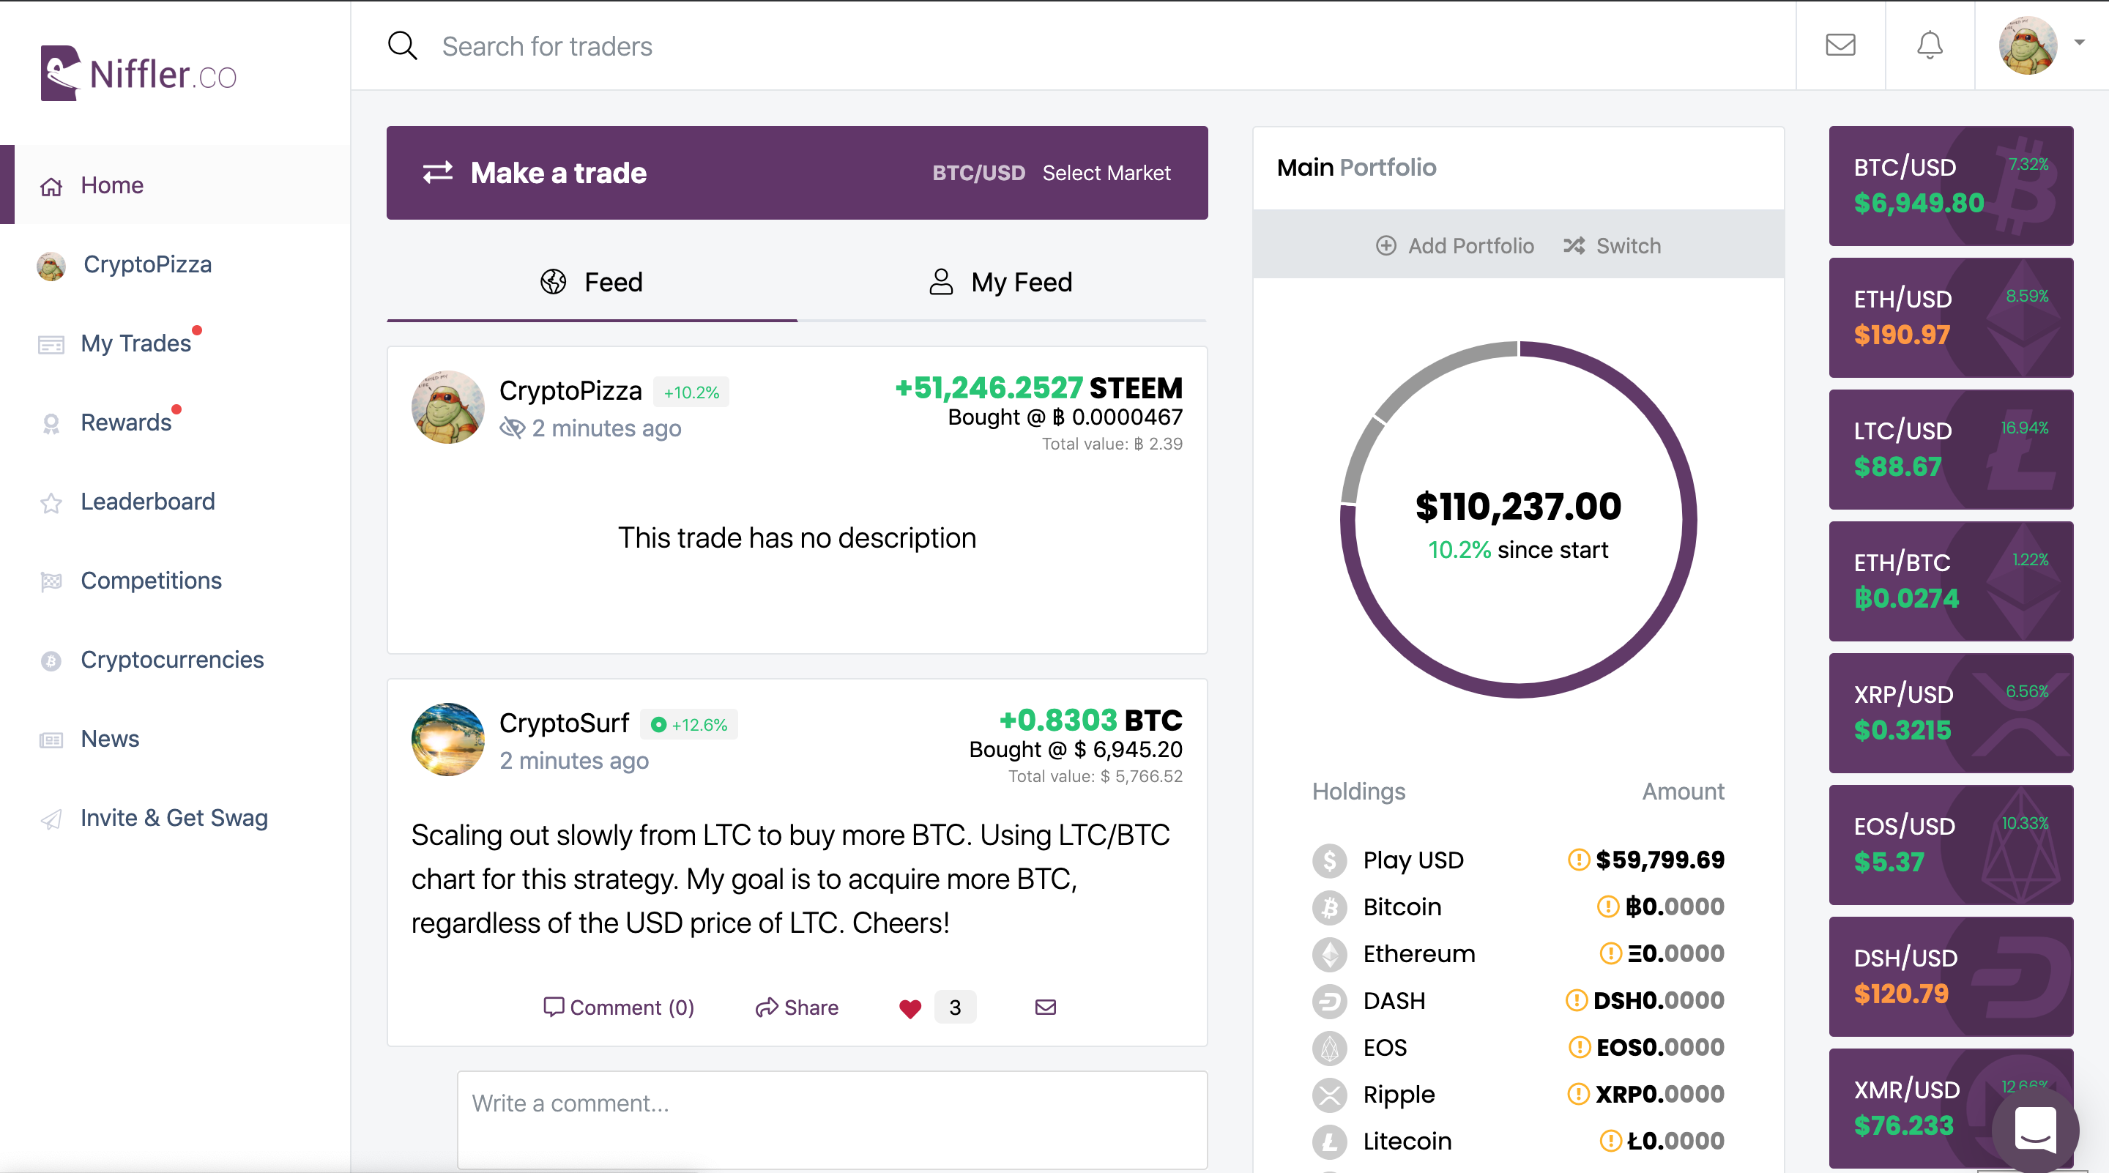The height and width of the screenshot is (1173, 2109).
Task: Open the XRP/USD ticker card
Action: click(x=1950, y=713)
